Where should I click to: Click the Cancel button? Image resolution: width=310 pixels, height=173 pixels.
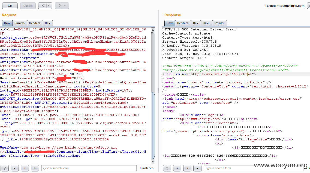pyautogui.click(x=28, y=6)
